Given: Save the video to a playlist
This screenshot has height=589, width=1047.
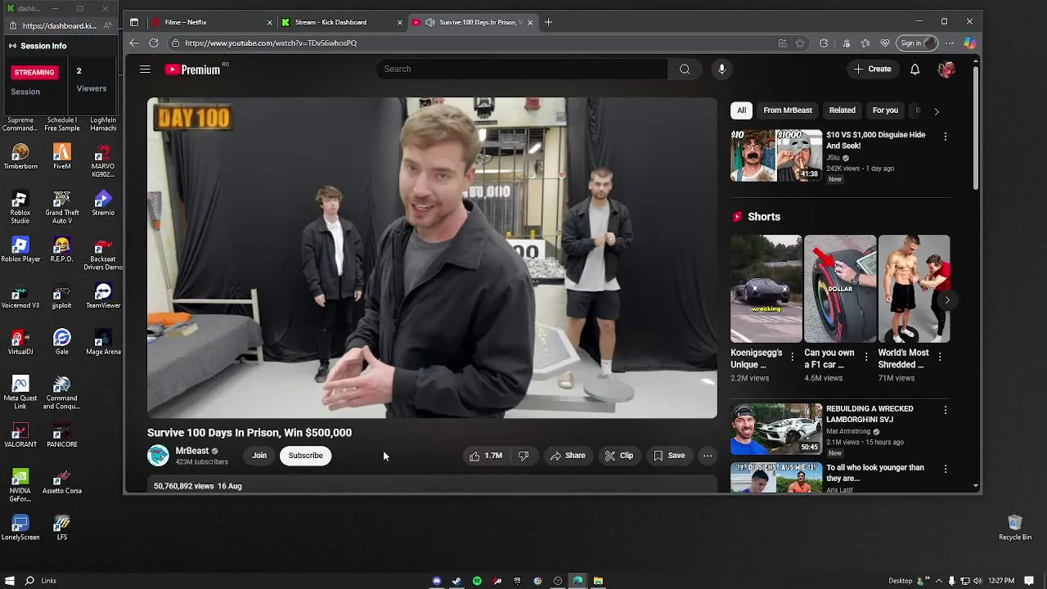Looking at the screenshot, I should (669, 456).
